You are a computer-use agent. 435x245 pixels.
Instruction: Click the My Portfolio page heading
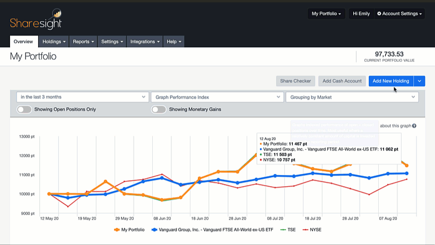(x=33, y=56)
